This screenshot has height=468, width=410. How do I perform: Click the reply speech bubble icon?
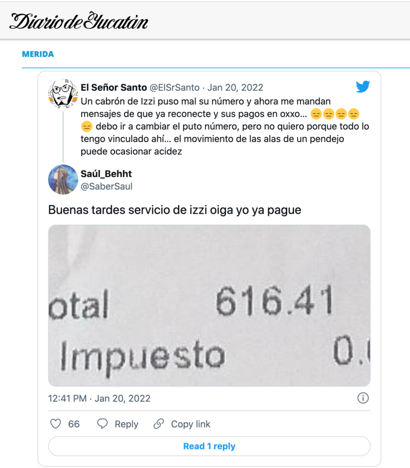pos(102,424)
